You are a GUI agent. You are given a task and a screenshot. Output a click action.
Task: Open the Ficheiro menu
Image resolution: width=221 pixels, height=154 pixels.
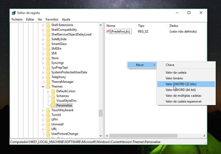pos(17,19)
